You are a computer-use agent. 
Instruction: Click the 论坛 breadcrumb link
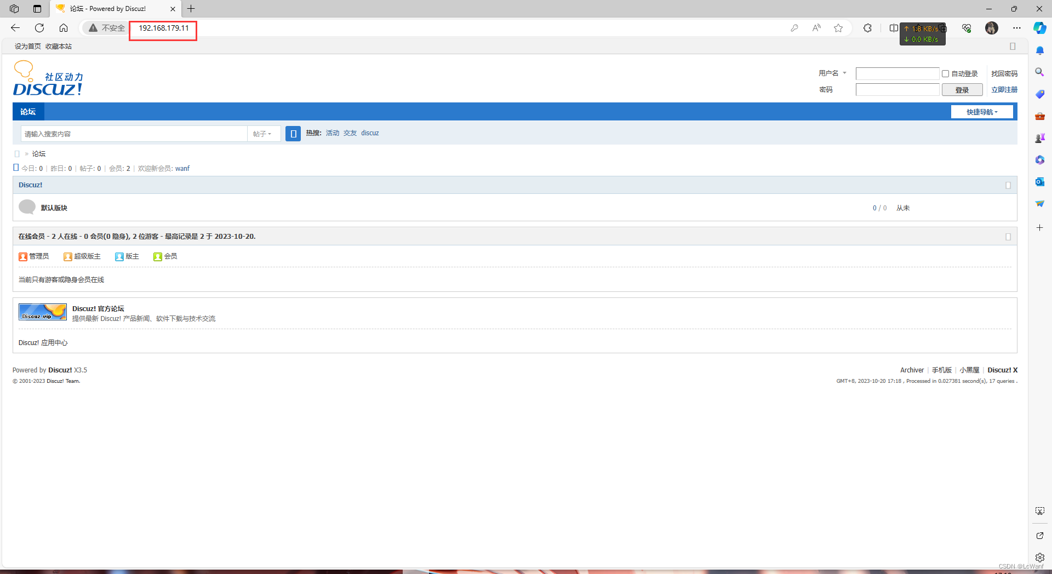point(39,154)
